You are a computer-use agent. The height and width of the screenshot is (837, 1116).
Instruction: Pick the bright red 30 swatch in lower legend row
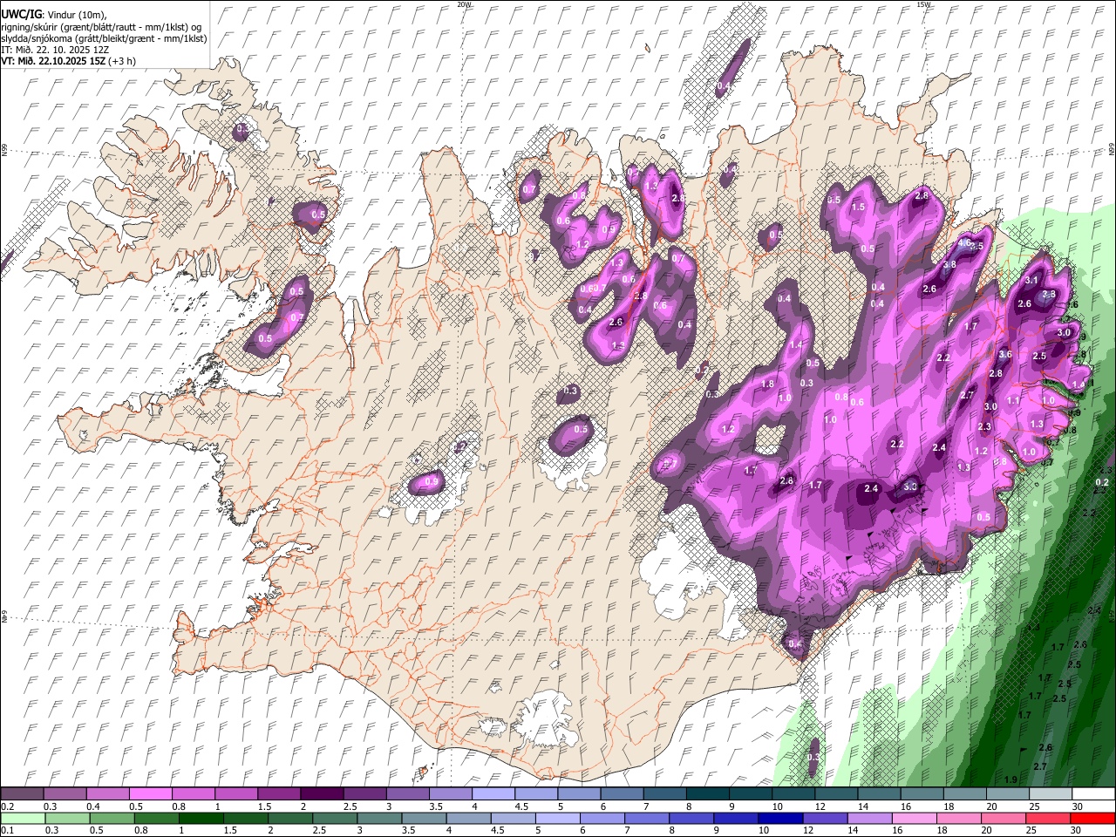point(1092,818)
